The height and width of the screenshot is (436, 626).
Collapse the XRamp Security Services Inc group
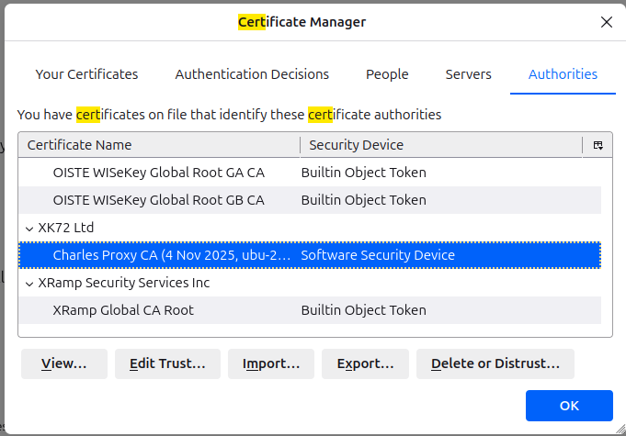click(x=29, y=283)
